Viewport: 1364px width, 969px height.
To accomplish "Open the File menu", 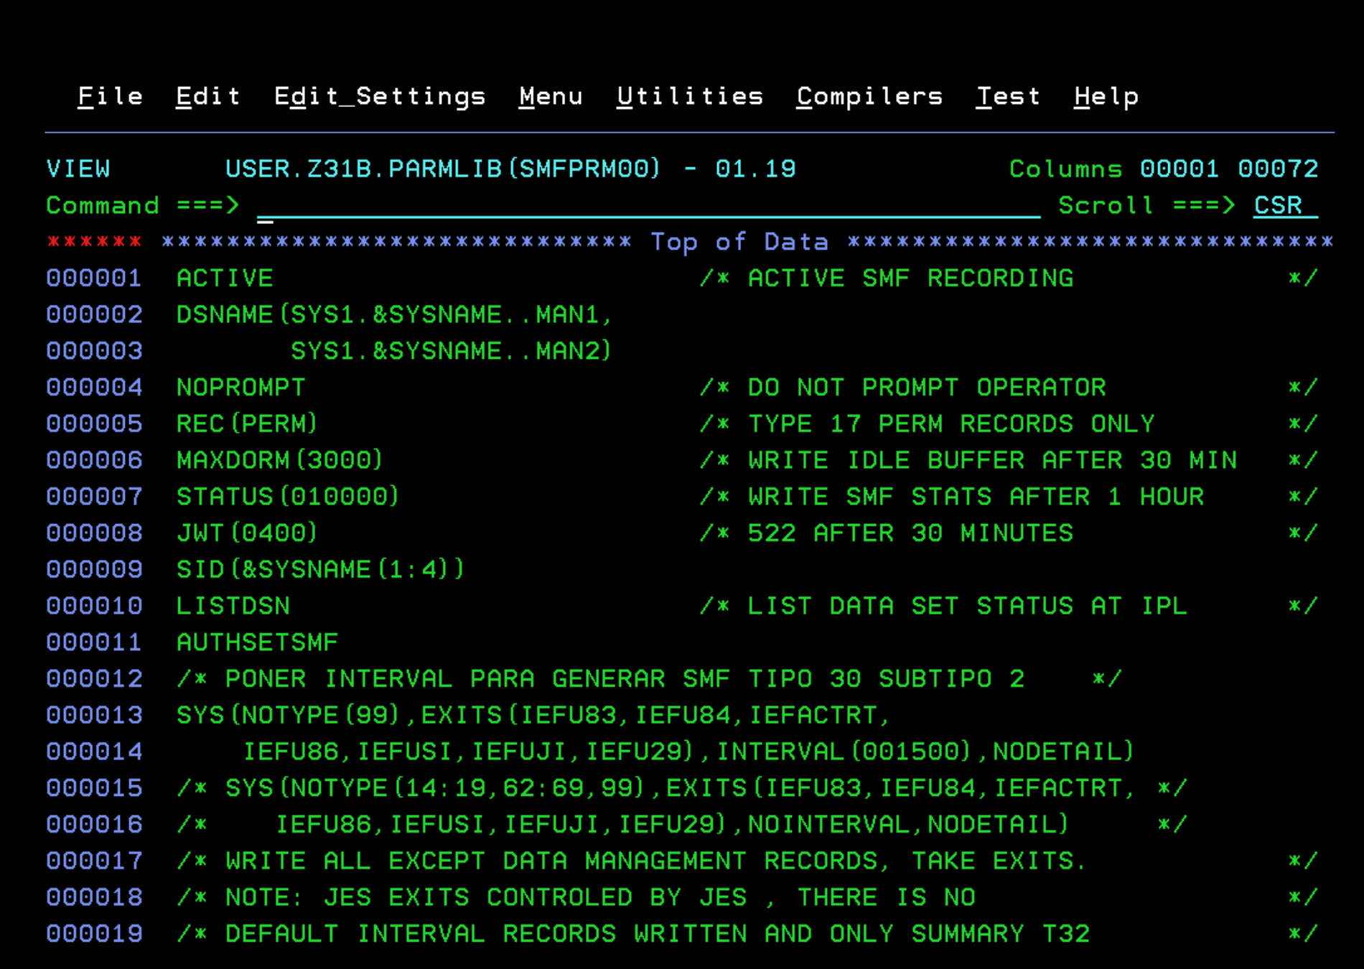I will point(110,96).
